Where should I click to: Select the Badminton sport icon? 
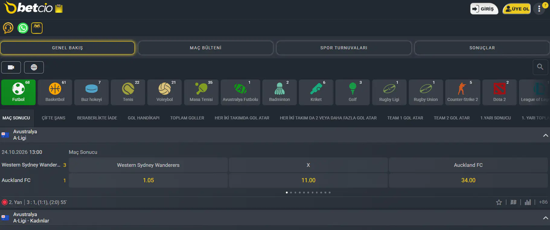coord(280,92)
